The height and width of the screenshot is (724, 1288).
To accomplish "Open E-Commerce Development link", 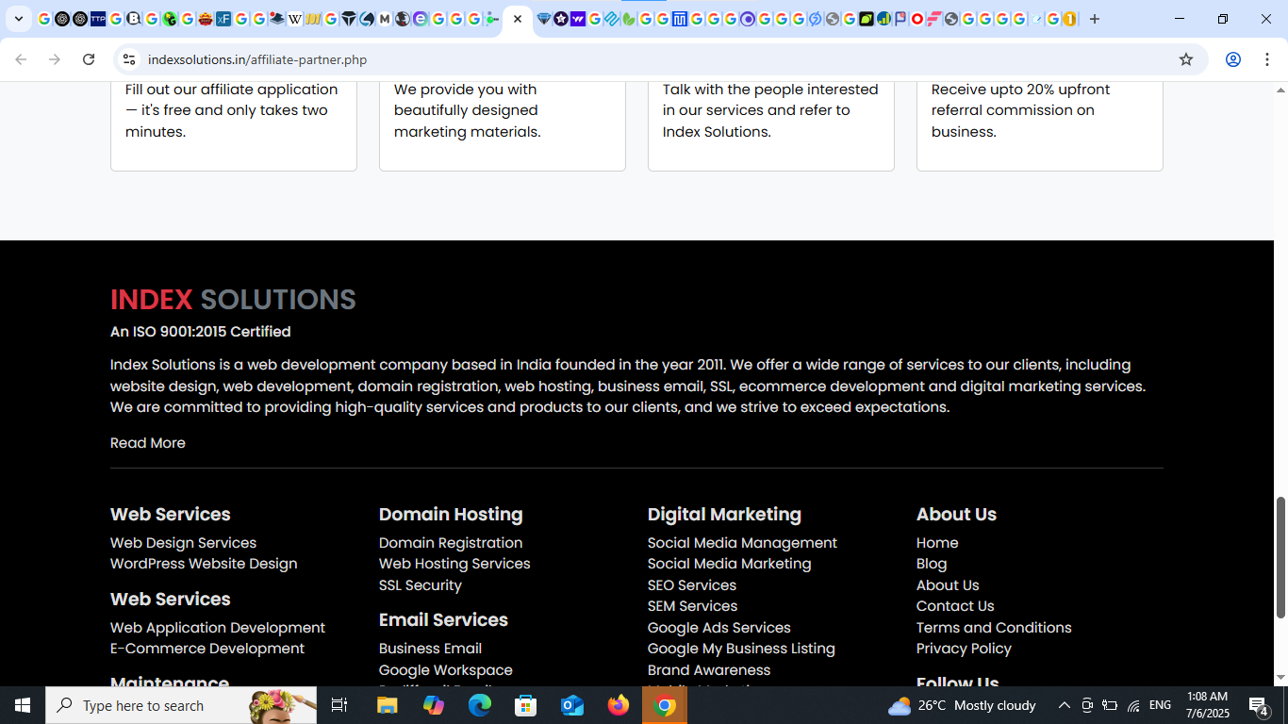I will 207,649.
